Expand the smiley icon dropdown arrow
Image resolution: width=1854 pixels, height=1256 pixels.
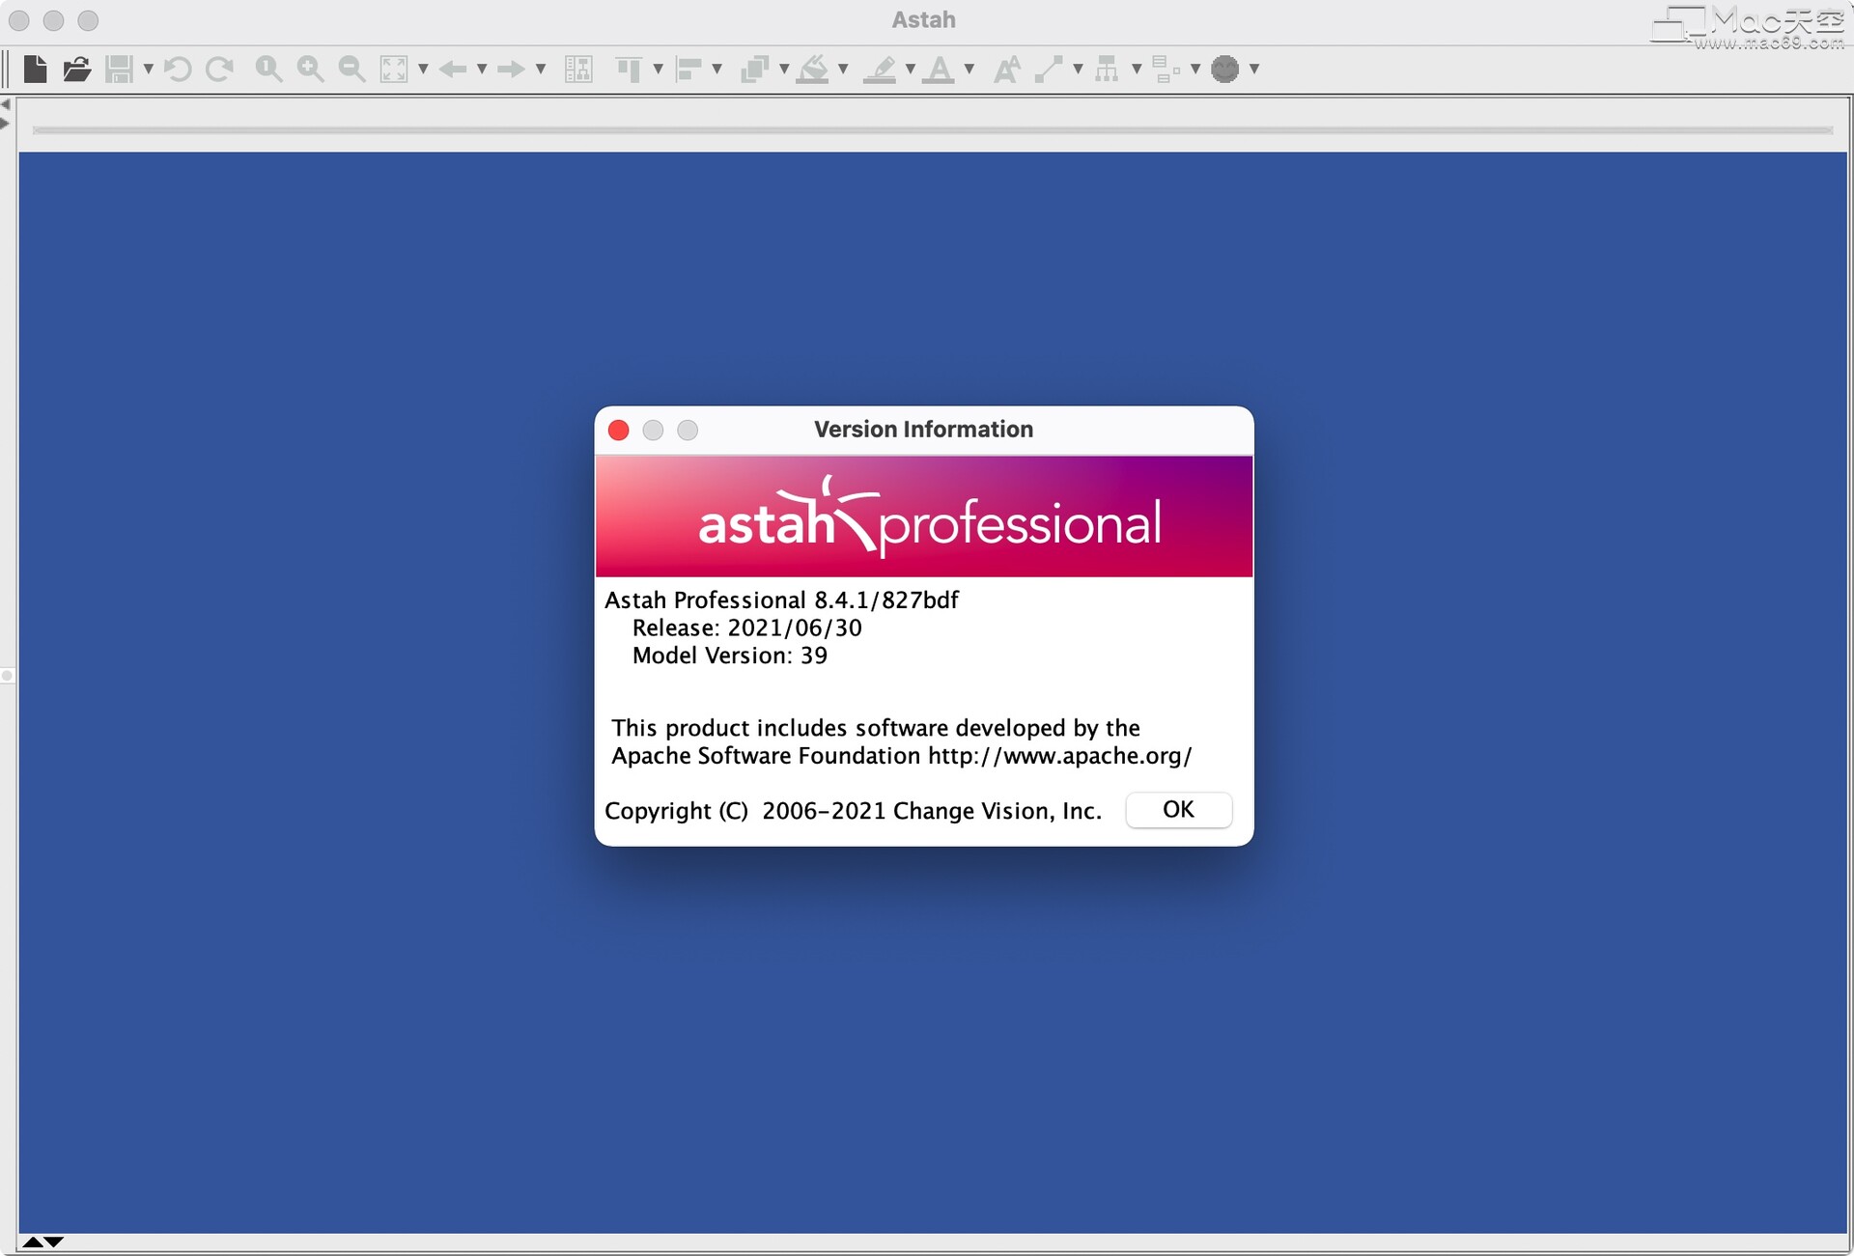1254,69
